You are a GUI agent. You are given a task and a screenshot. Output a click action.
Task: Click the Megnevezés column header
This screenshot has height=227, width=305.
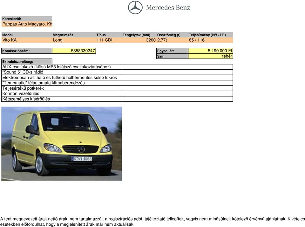pos(63,35)
